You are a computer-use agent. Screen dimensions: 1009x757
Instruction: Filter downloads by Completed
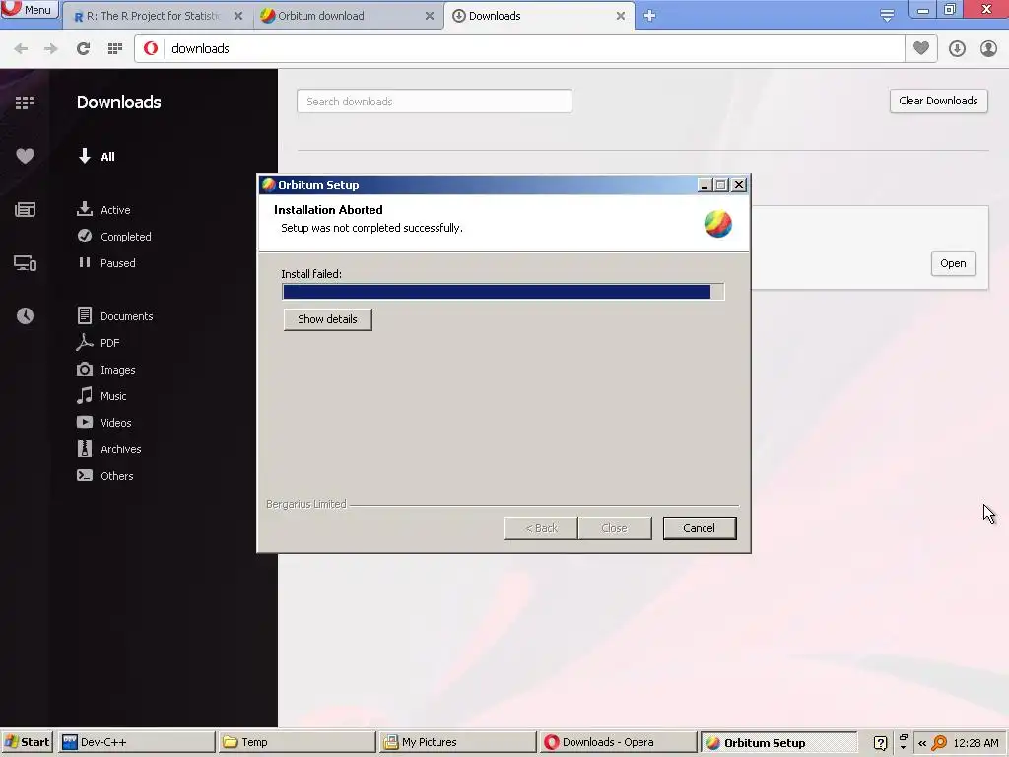(x=114, y=237)
